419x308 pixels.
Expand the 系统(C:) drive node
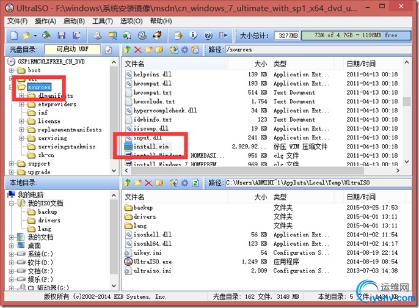pos(11,254)
